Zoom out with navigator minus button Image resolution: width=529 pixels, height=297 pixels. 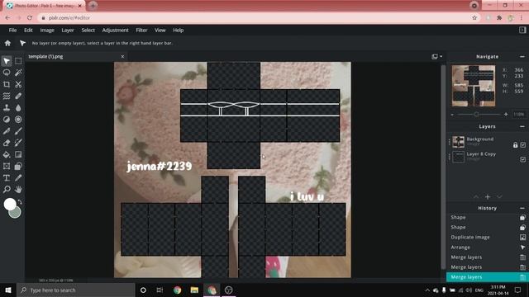(452, 115)
